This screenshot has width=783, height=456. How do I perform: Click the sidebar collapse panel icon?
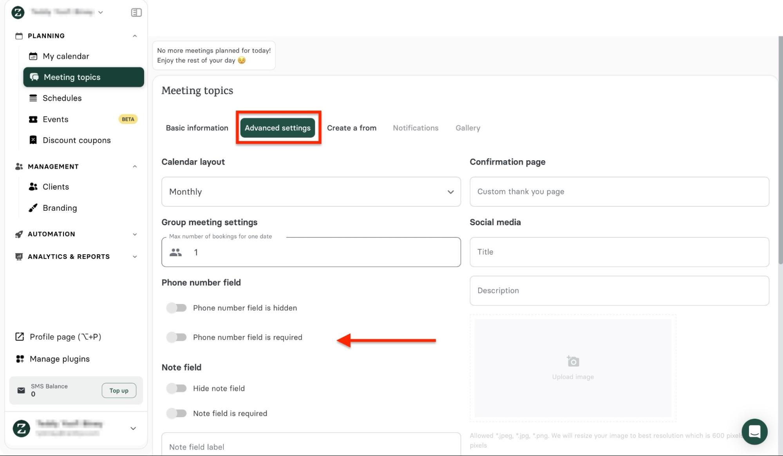point(136,13)
